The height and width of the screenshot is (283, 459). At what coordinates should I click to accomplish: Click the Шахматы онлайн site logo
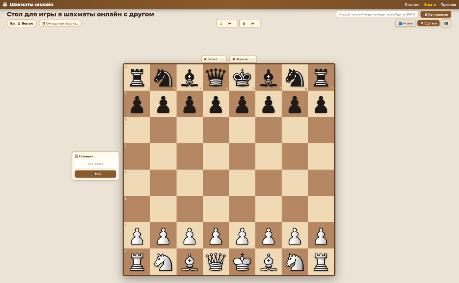click(x=28, y=5)
